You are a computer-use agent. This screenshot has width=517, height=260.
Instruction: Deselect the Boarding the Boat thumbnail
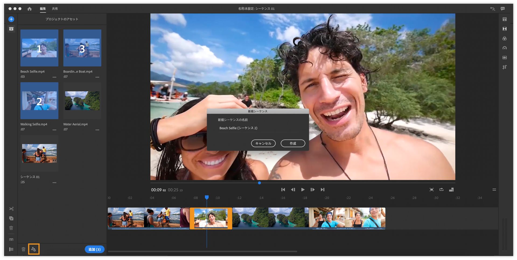82,48
